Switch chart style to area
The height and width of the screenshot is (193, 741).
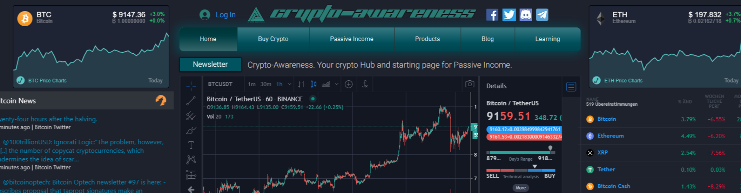pyautogui.click(x=326, y=84)
